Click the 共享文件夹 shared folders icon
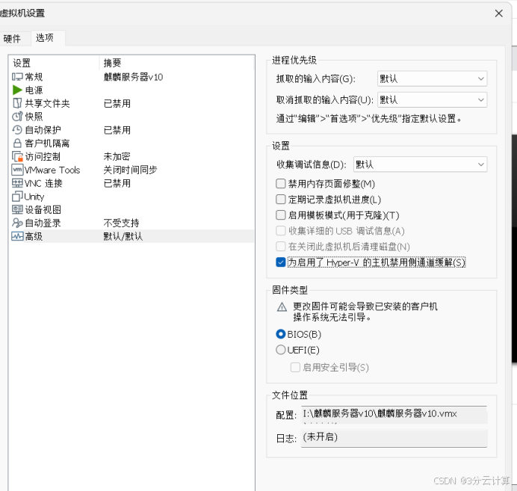 pos(17,104)
